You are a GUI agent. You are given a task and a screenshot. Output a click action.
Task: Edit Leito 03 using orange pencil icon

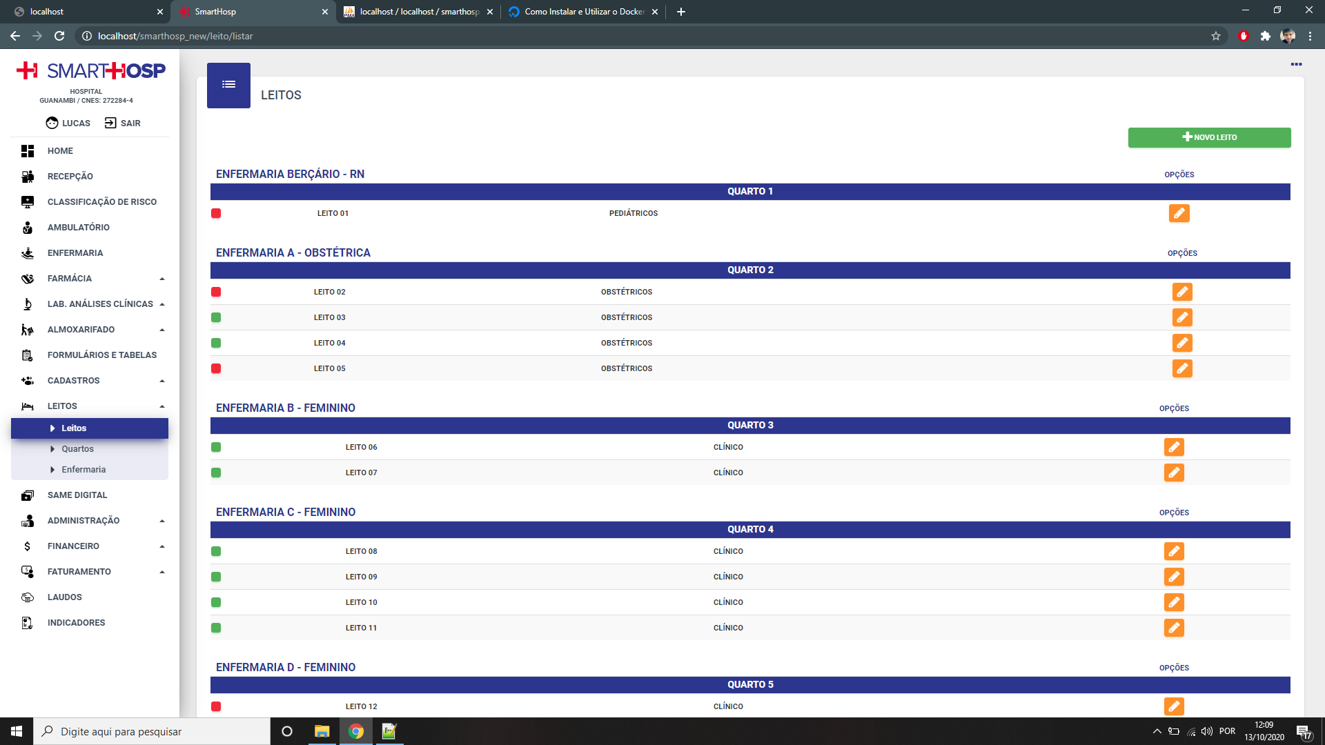[1181, 317]
